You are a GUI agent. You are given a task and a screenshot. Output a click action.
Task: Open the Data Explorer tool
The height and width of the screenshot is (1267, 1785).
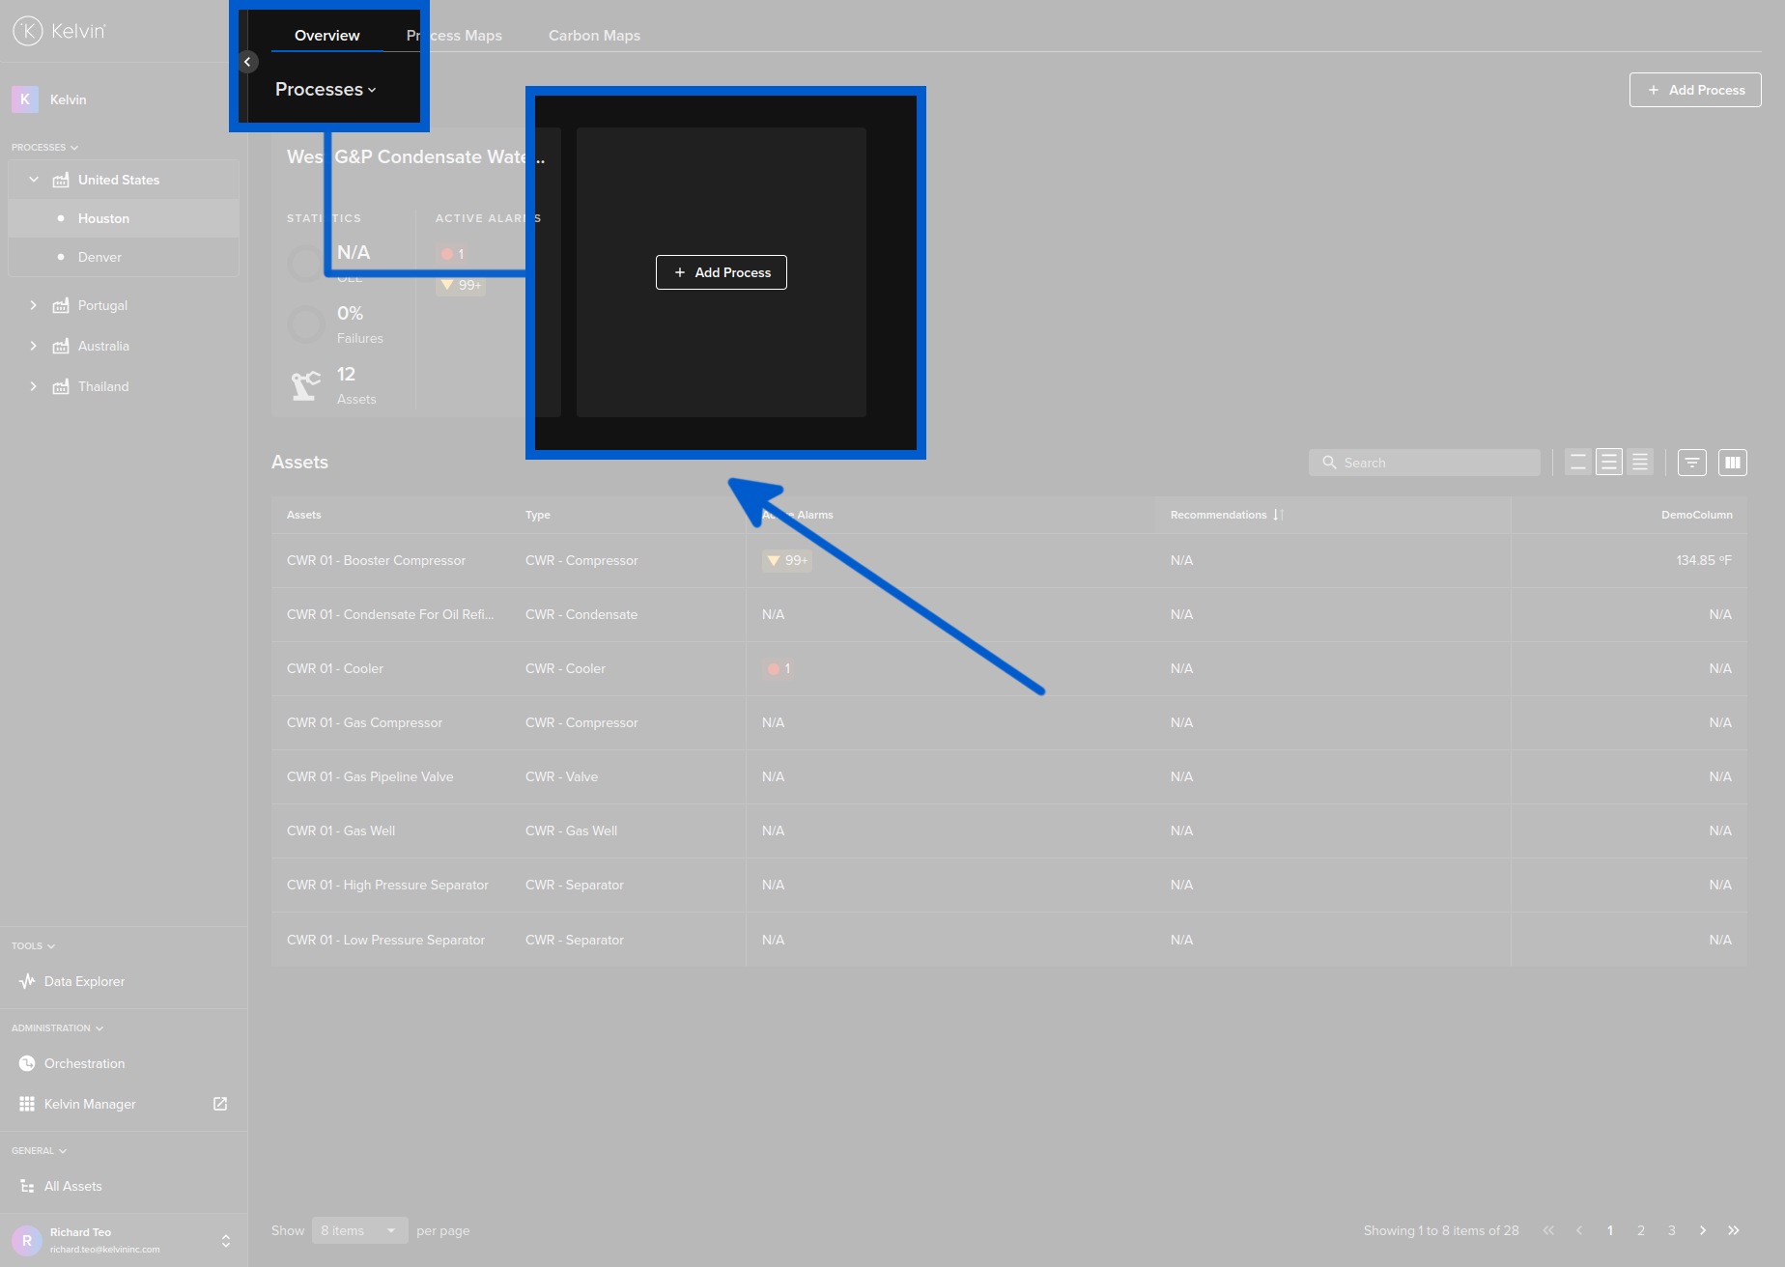pyautogui.click(x=84, y=981)
